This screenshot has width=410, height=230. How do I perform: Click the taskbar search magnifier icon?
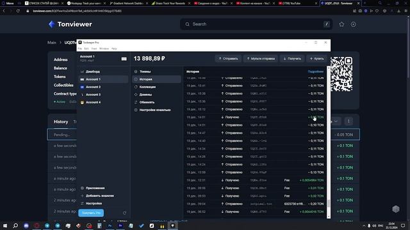coord(15,226)
